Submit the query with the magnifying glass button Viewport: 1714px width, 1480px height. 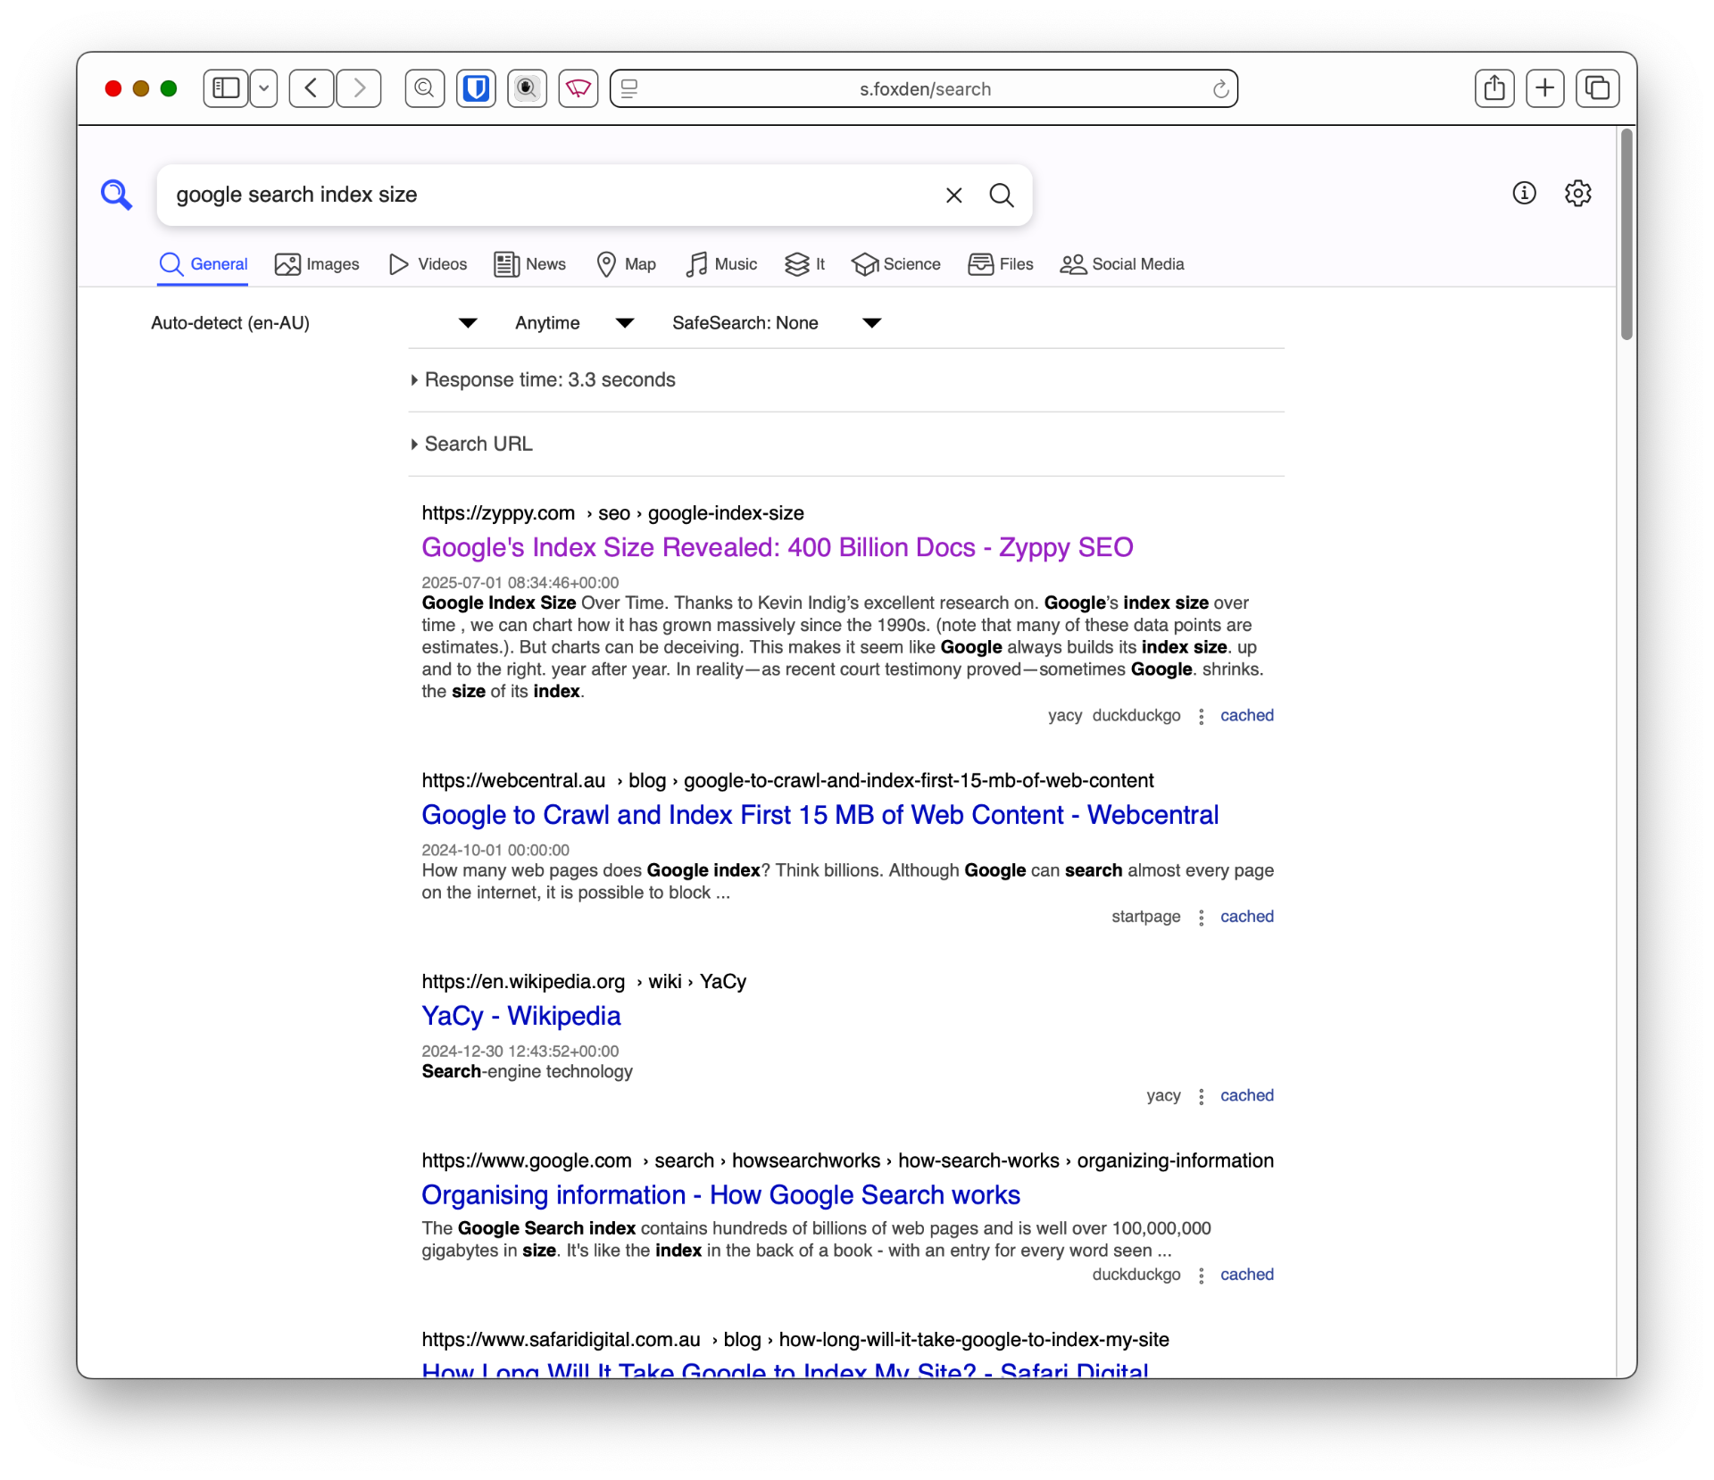(x=1002, y=195)
